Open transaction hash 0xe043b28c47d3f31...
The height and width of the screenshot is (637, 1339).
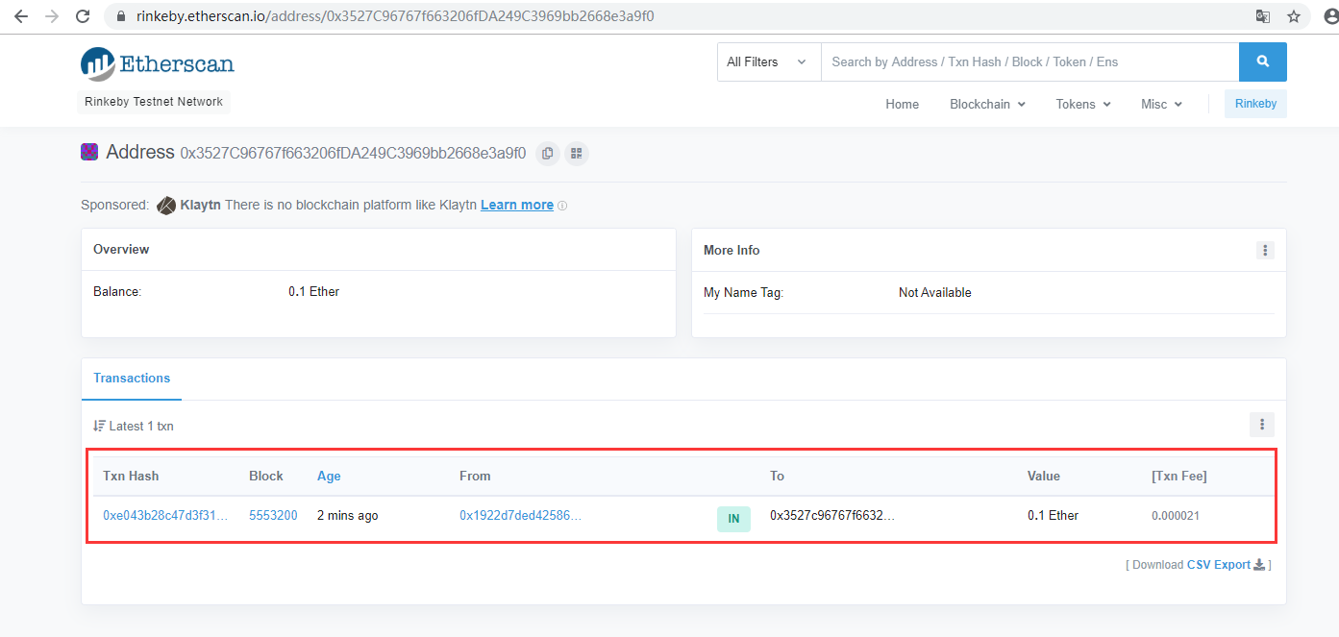pyautogui.click(x=165, y=516)
